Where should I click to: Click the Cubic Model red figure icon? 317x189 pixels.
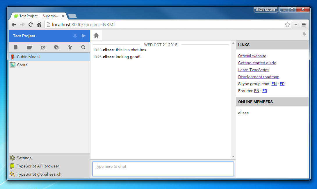13,57
